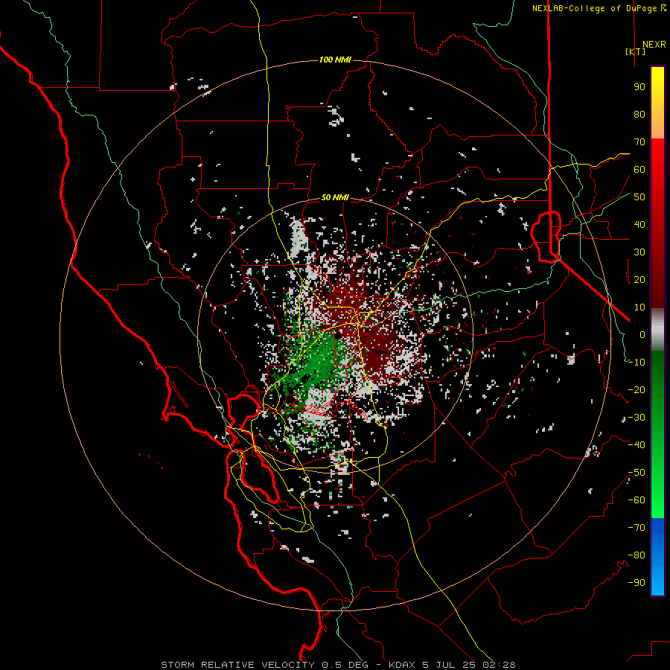Click the 90 value on velocity scale
This screenshot has width=670, height=670.
[x=639, y=87]
